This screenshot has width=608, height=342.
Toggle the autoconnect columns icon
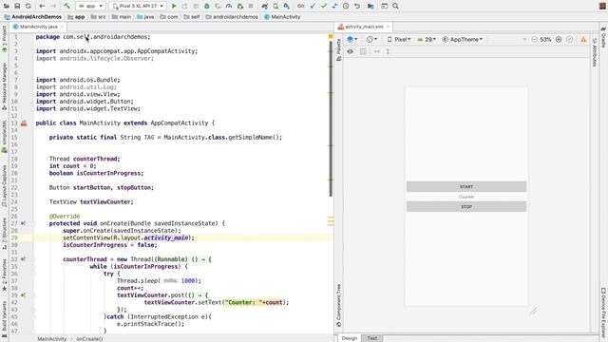pos(363,51)
